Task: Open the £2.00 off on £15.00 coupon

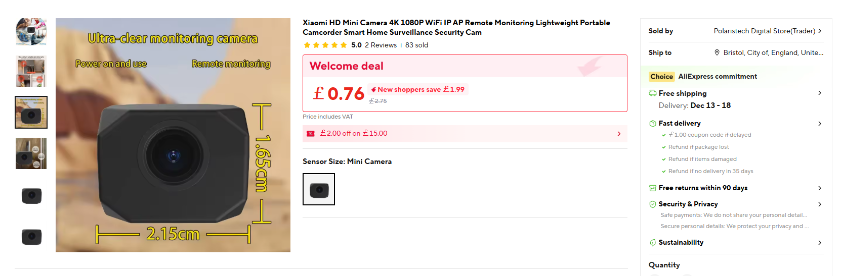Action: 465,134
